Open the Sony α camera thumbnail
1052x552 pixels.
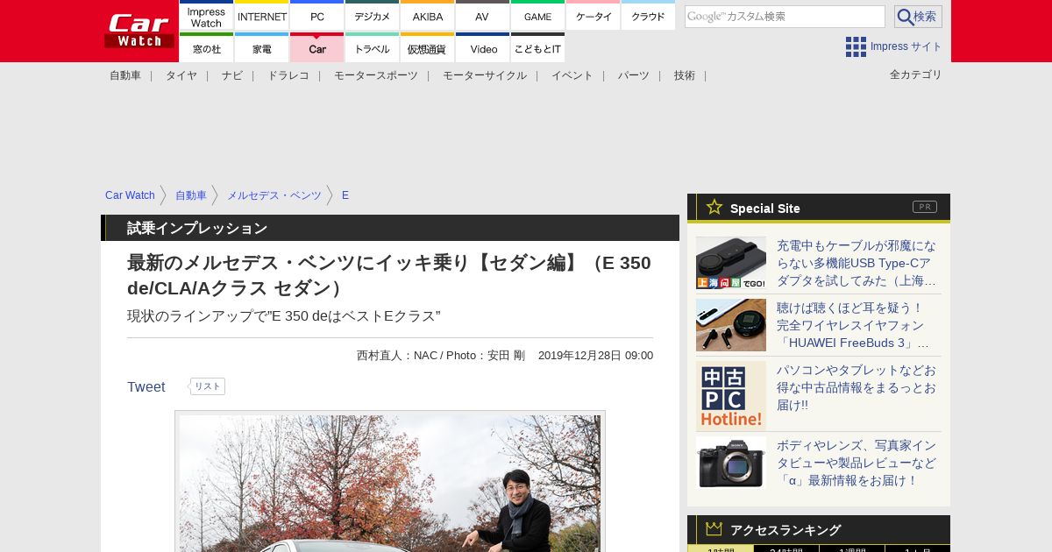[x=731, y=463]
